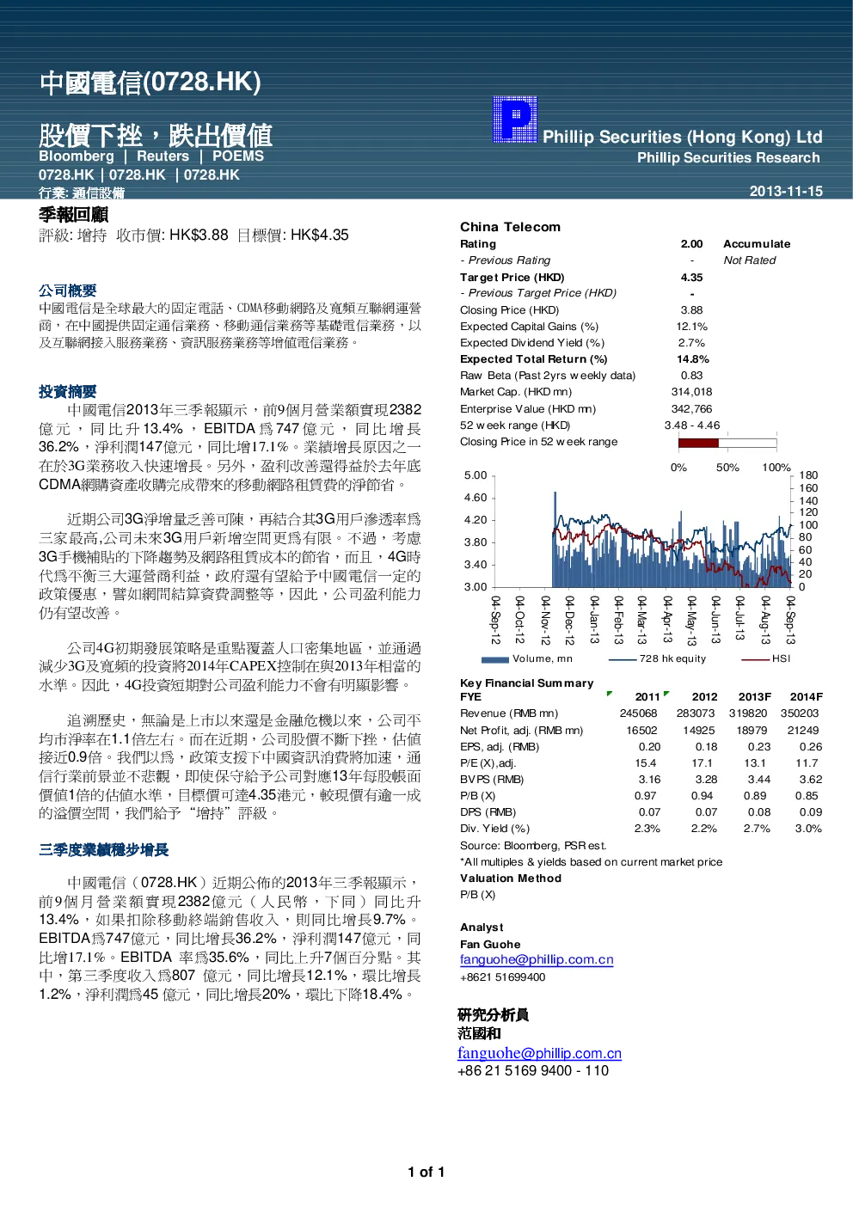Image resolution: width=853 pixels, height=1206 pixels.
Task: Click the Reuters label in header
Action: pos(163,156)
